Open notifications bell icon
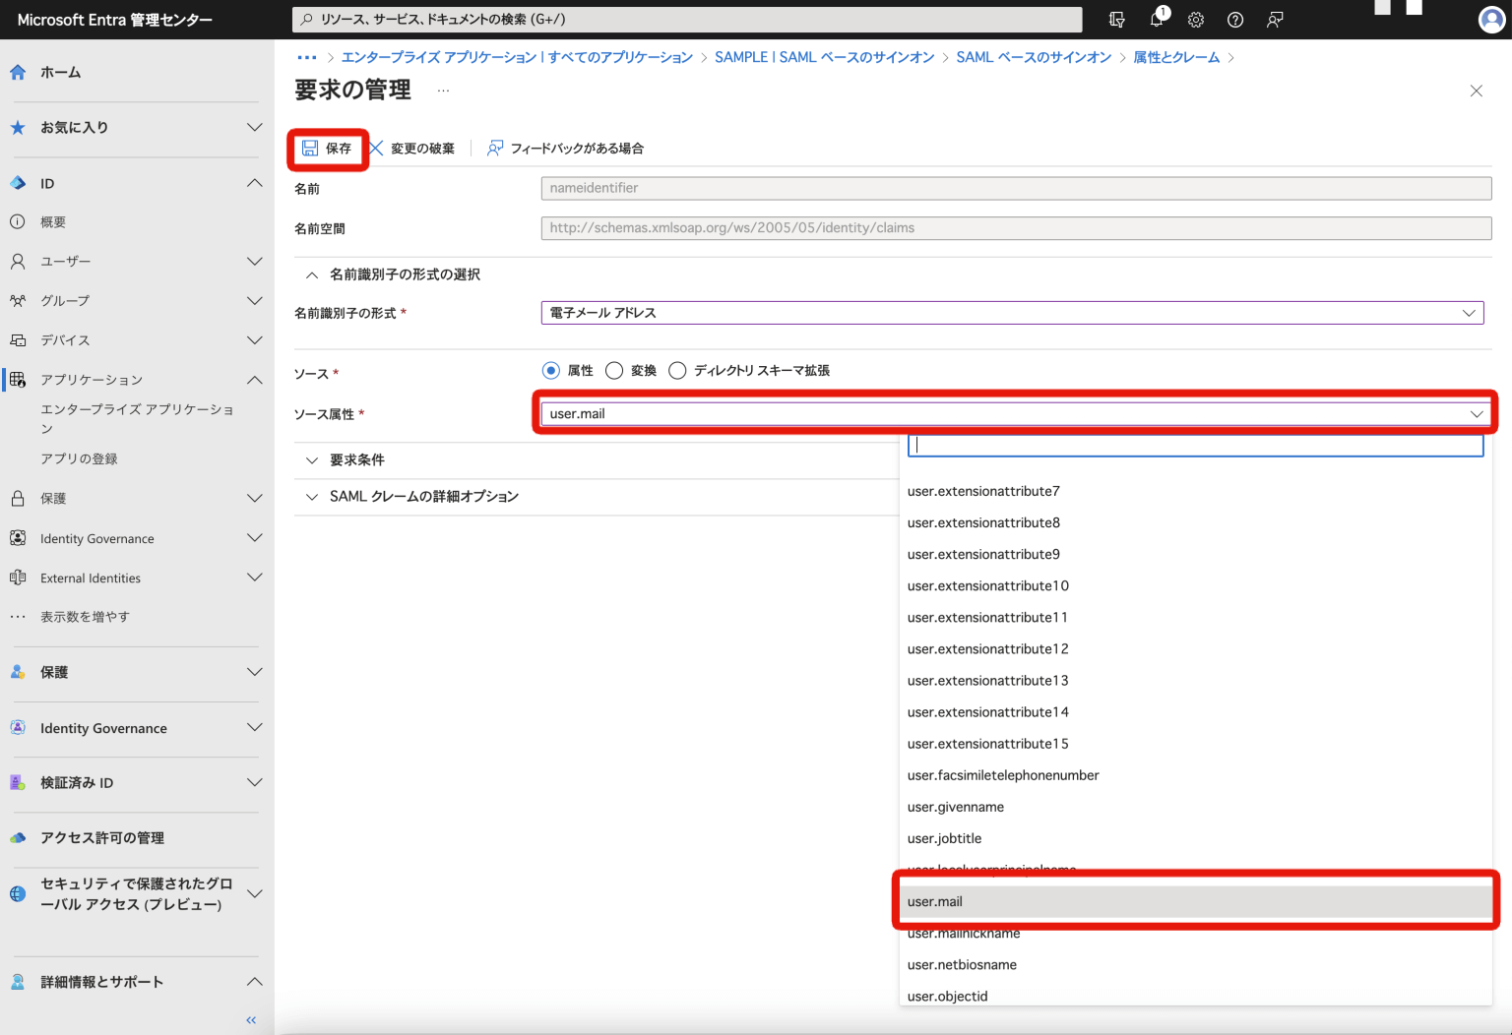Image resolution: width=1512 pixels, height=1035 pixels. click(x=1158, y=19)
